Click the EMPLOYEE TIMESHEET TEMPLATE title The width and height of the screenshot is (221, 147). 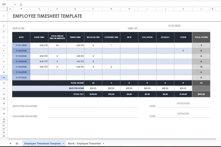(47, 16)
